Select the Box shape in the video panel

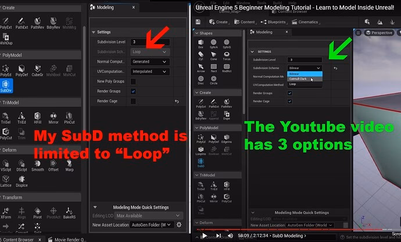(x=201, y=44)
